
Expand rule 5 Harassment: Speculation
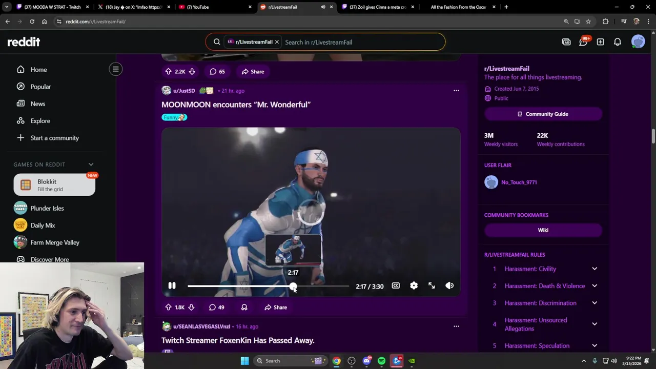tap(594, 345)
